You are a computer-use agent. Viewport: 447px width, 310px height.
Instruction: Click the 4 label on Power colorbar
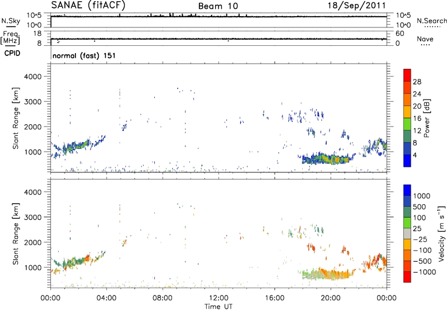415,155
